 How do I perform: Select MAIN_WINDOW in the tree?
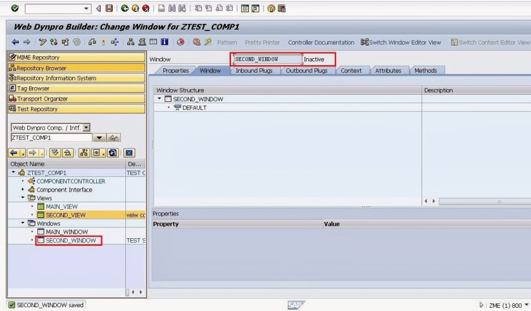pyautogui.click(x=66, y=232)
